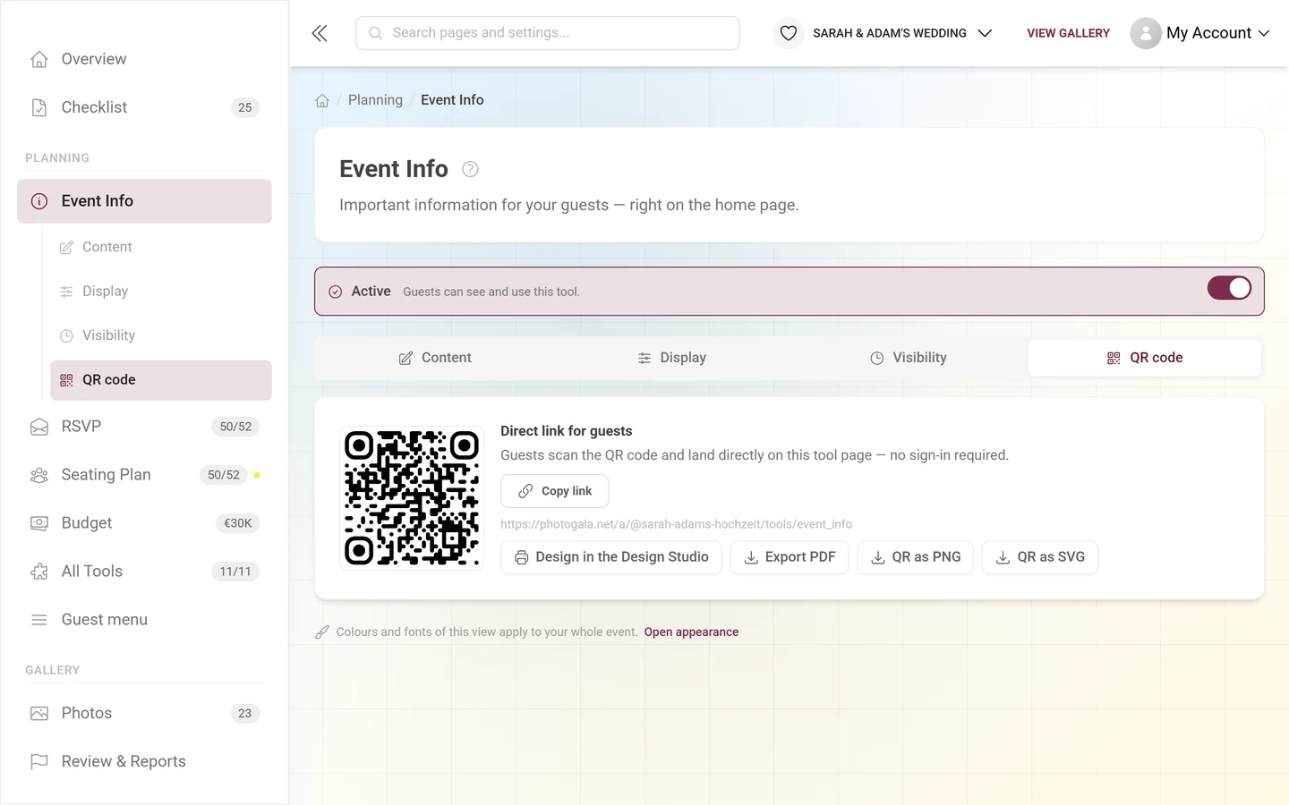Viewport: 1289px width, 805px height.
Task: Click the Checklist document icon
Action: pyautogui.click(x=39, y=107)
